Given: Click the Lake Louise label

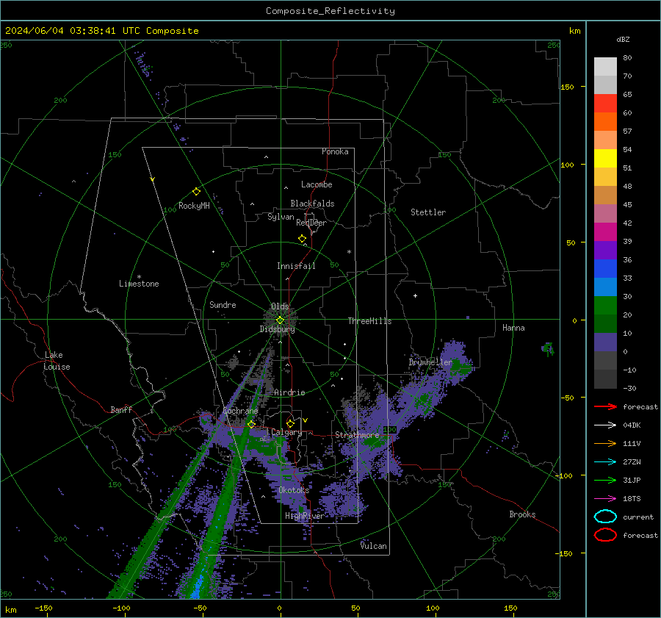Looking at the screenshot, I should click(57, 361).
